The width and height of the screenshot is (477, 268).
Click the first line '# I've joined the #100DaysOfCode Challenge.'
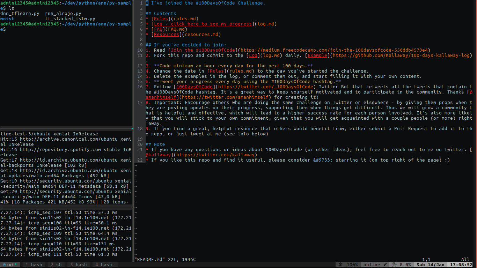[206, 3]
